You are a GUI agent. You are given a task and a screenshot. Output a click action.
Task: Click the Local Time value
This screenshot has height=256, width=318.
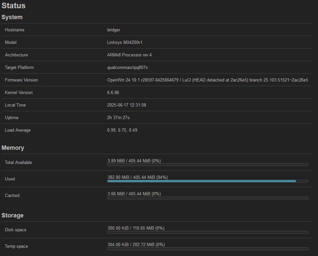tap(127, 105)
